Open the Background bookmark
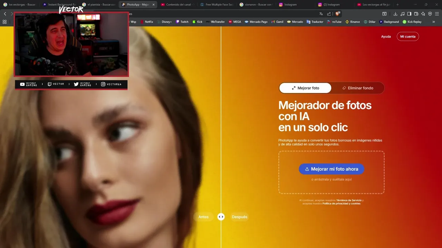Viewport: 442px width, 248px height. 389,22
